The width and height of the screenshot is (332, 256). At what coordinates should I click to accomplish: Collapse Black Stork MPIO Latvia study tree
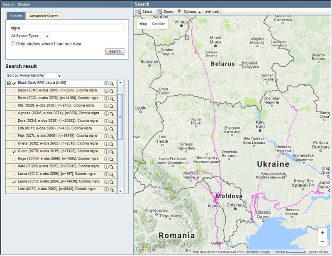8,83
